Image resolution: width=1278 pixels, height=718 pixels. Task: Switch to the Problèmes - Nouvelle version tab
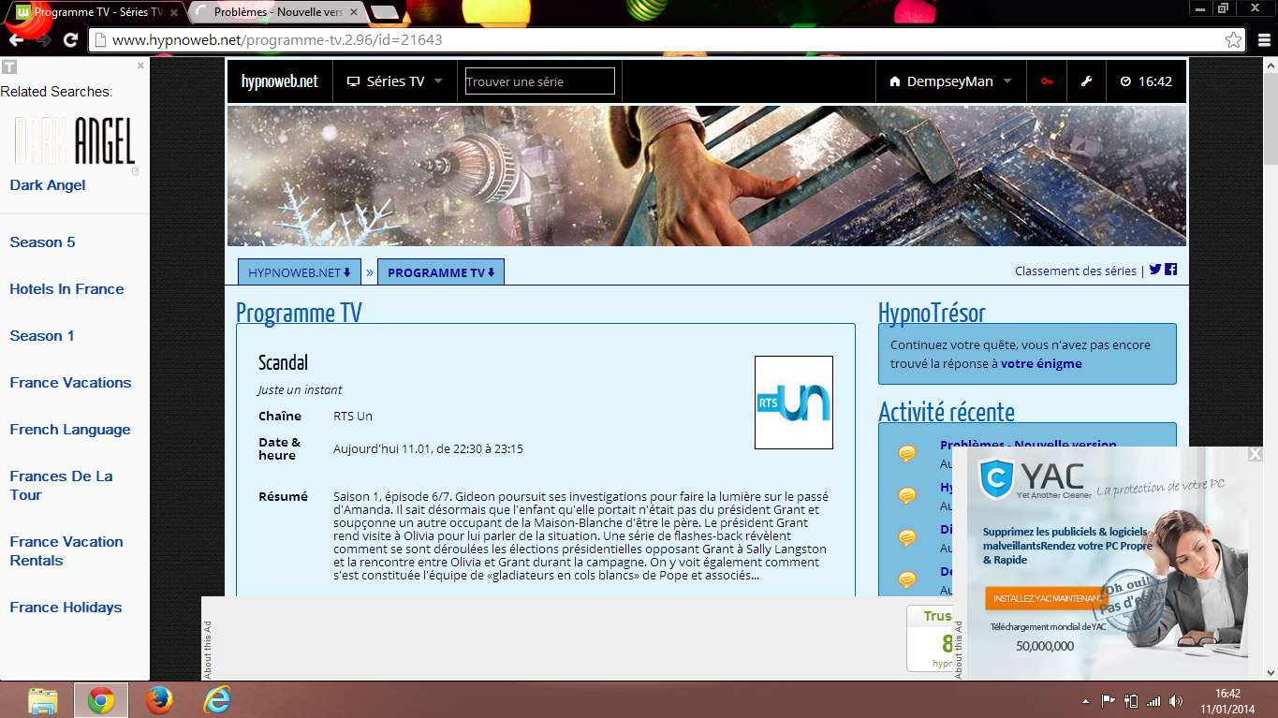tap(276, 12)
